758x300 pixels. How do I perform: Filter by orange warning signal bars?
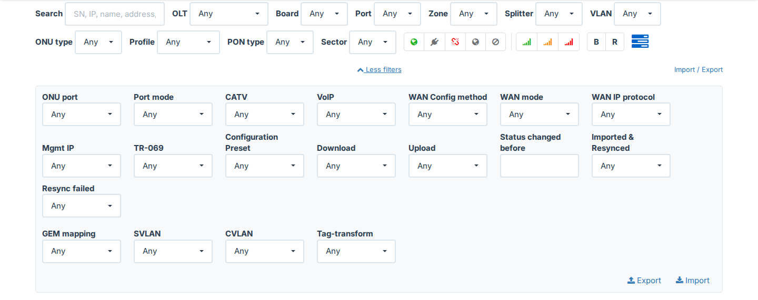pos(548,42)
